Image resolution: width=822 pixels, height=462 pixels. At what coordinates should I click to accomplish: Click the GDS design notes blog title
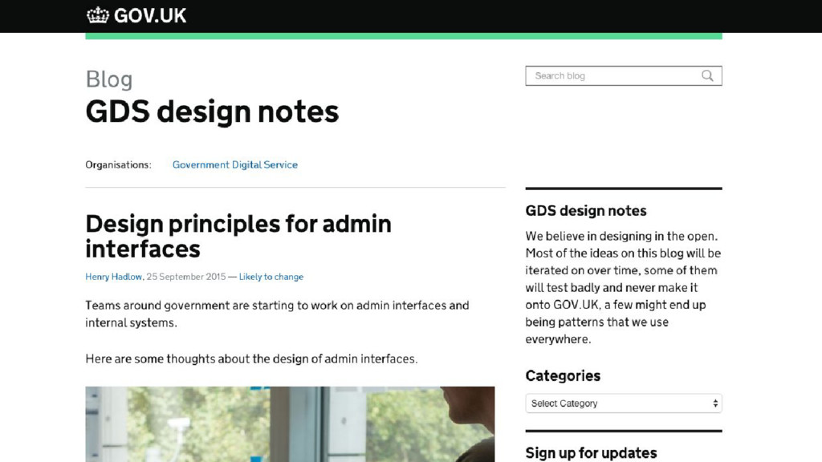(x=212, y=111)
